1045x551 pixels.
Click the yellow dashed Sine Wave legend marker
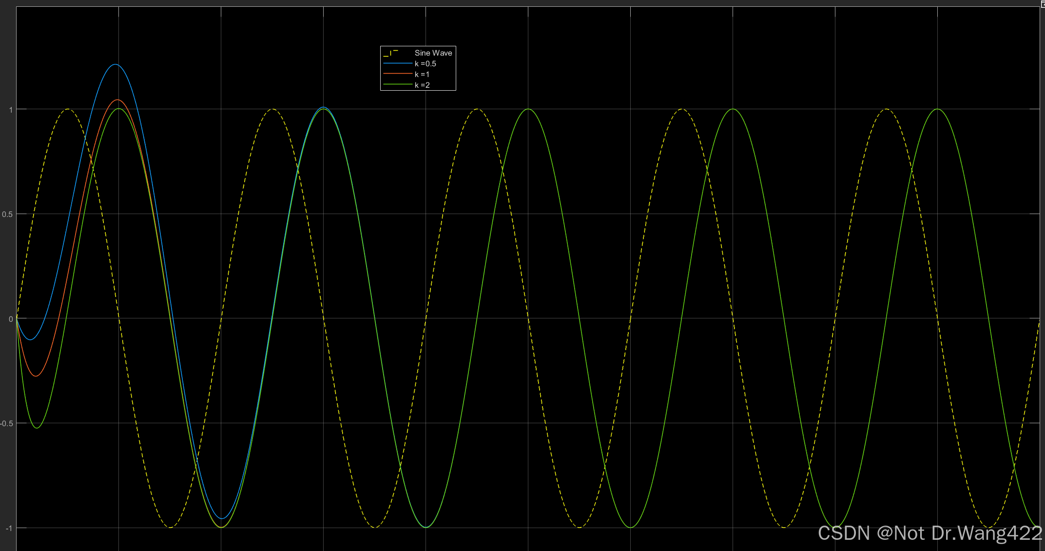point(391,53)
